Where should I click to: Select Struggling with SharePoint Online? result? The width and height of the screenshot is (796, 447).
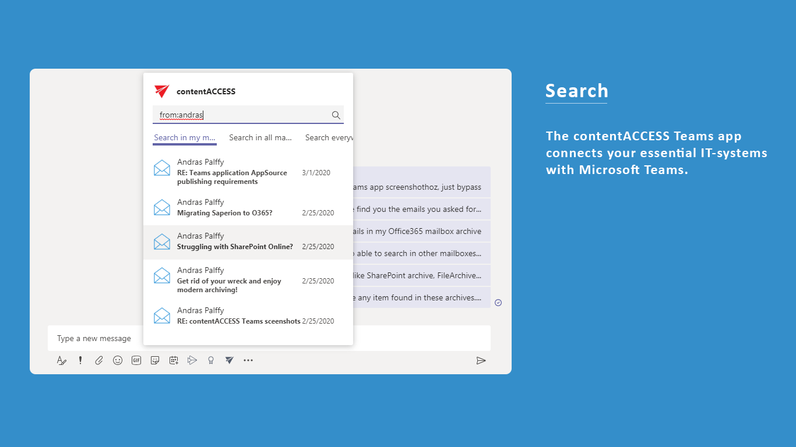248,242
